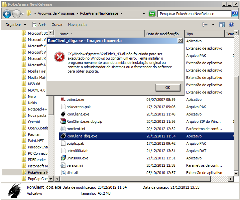Screen dimensions: 240x200
Task: Select Nokia folder in sidebar
Action: pyautogui.click(x=29, y=103)
